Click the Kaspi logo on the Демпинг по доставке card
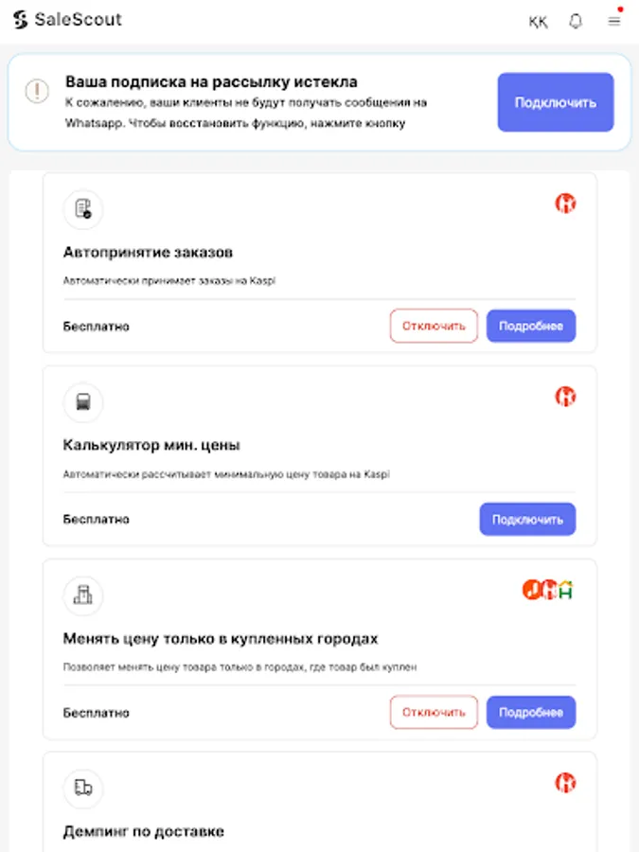The height and width of the screenshot is (852, 639). click(x=565, y=783)
